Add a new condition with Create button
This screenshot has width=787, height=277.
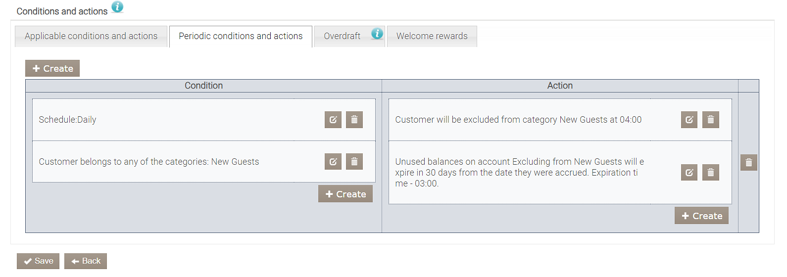tap(345, 194)
